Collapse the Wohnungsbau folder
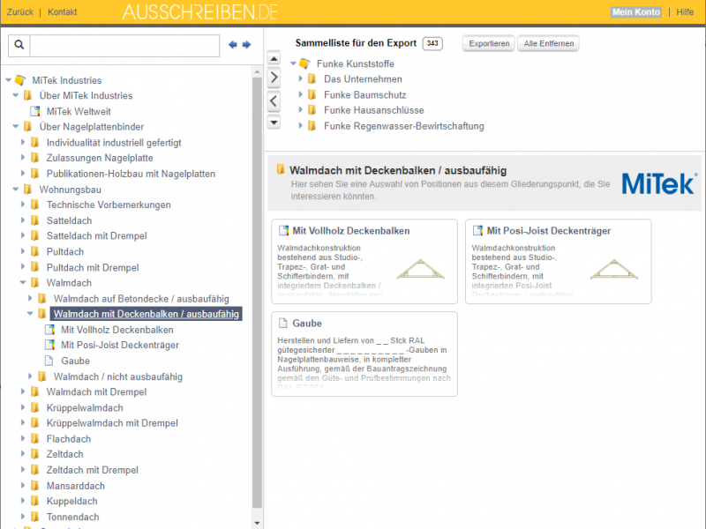 (x=15, y=190)
